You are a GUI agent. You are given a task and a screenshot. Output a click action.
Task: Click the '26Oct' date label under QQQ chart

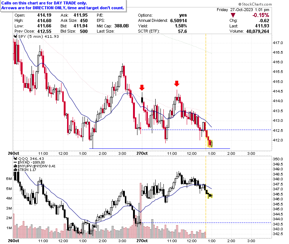(x=13, y=241)
